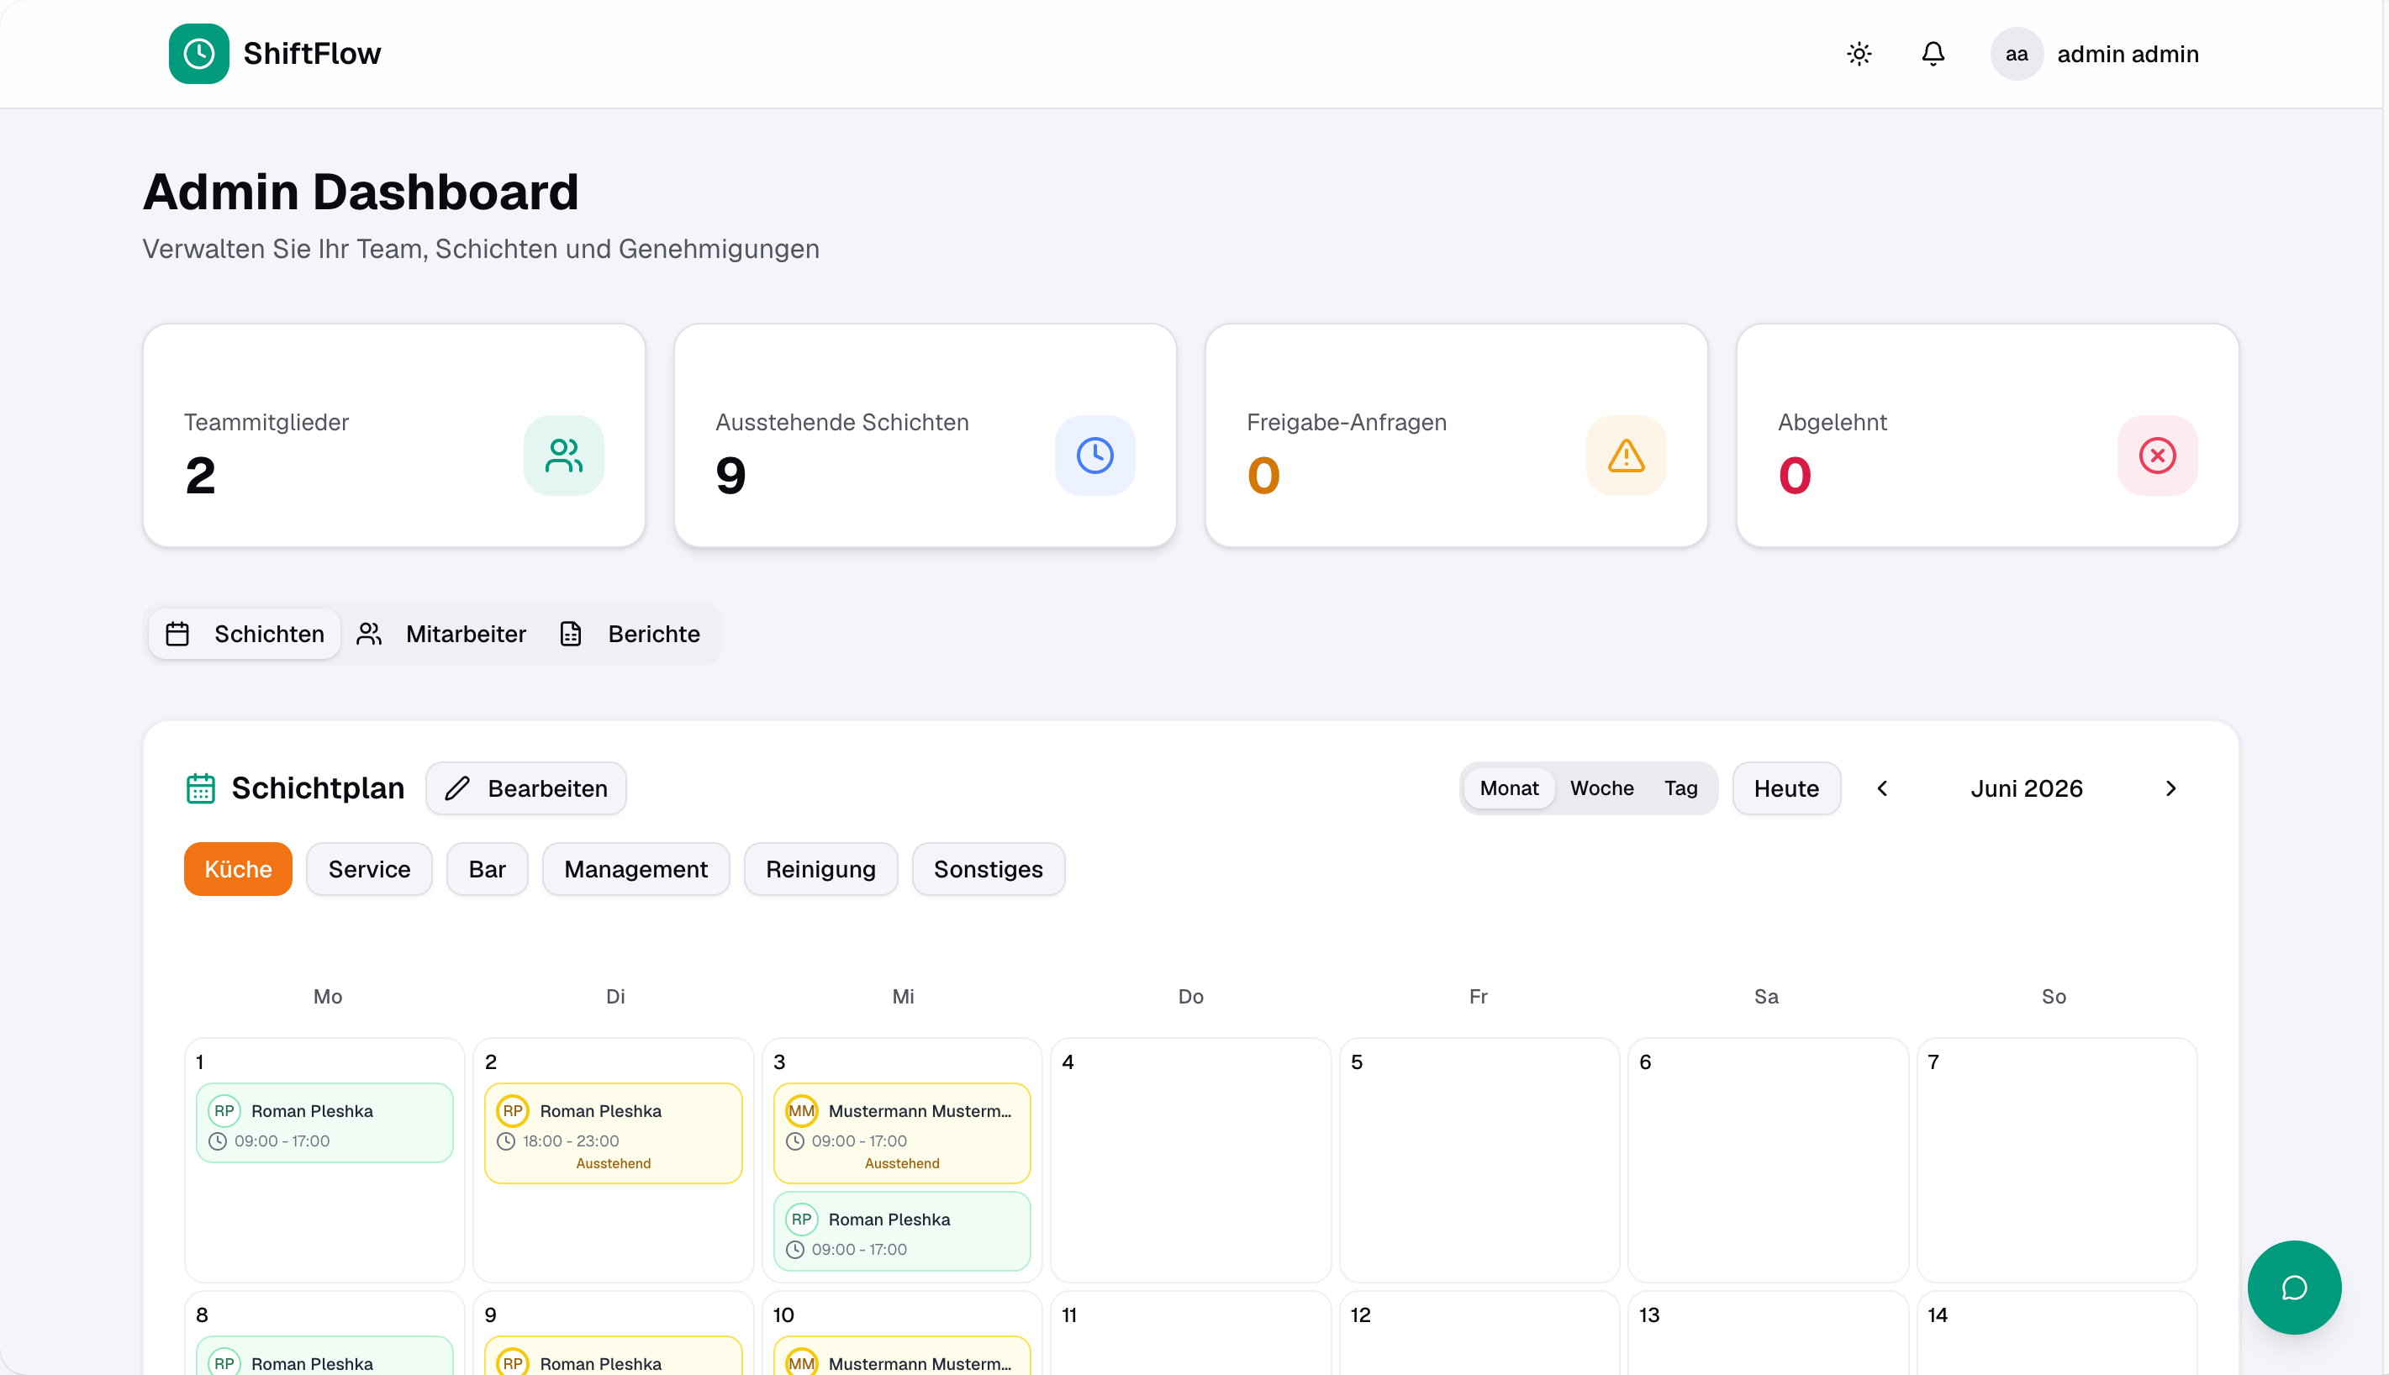Click the Ausstehend status on June 2
Image resolution: width=2389 pixels, height=1375 pixels.
click(x=614, y=1163)
